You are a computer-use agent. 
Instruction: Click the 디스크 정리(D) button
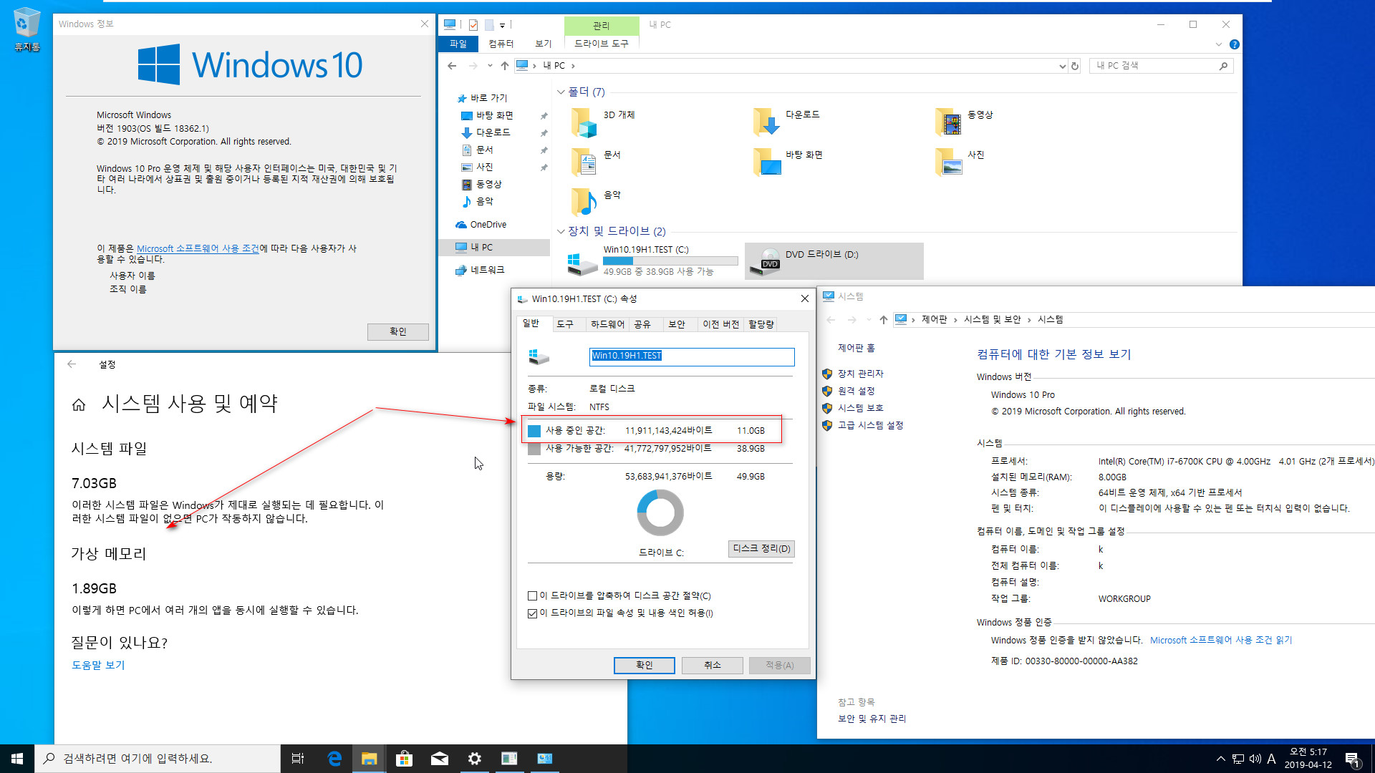pyautogui.click(x=761, y=549)
